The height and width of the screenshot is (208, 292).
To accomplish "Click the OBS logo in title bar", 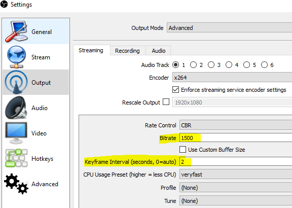I will tap(4, 4).
